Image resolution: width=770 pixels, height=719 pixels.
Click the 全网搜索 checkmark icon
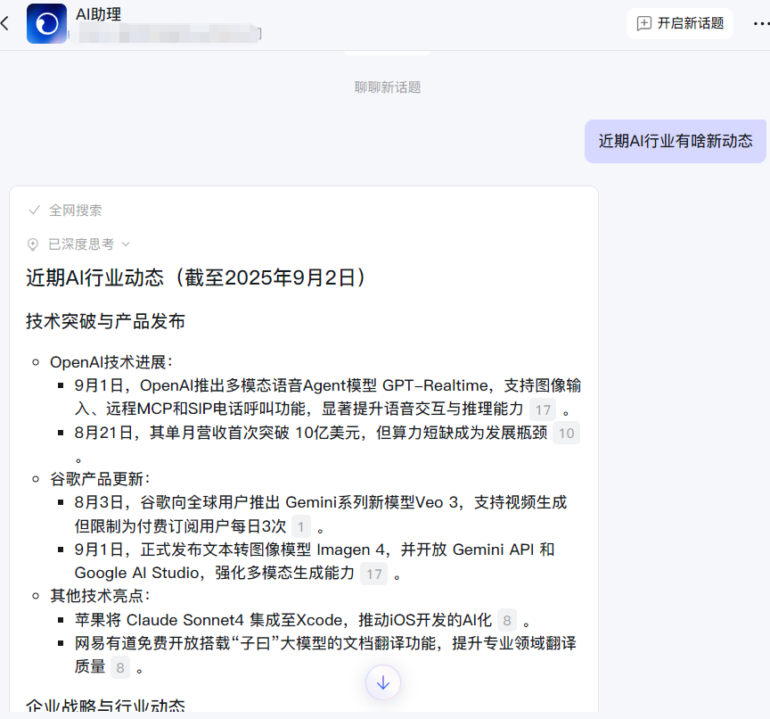(x=34, y=211)
